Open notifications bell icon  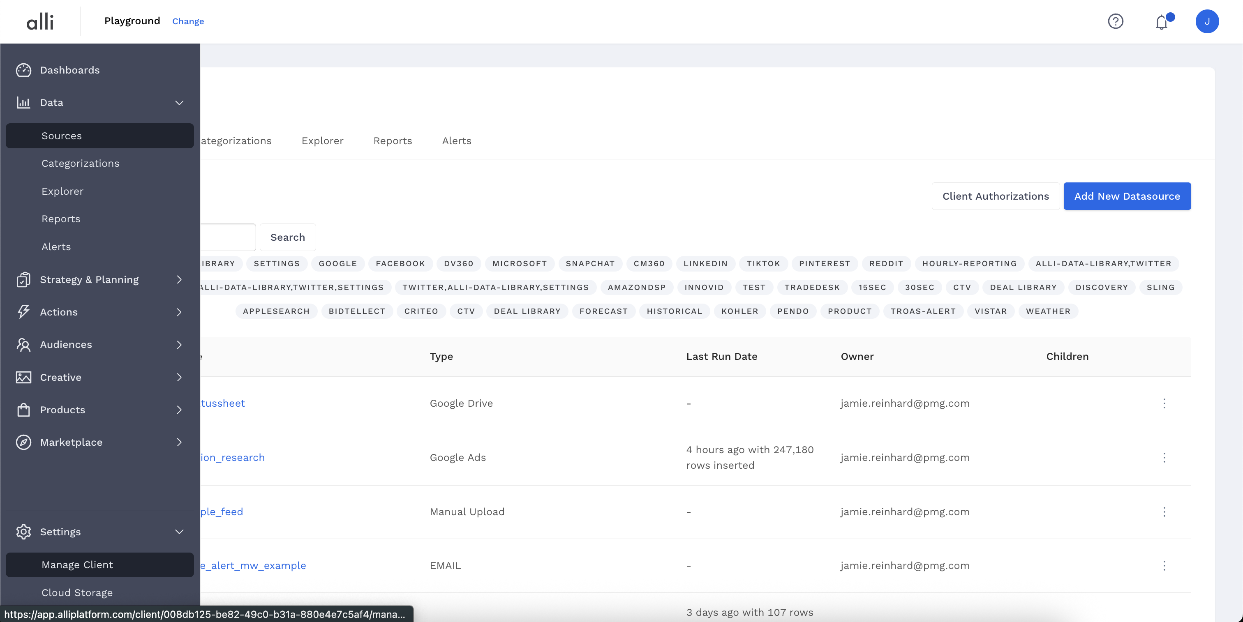pos(1162,22)
